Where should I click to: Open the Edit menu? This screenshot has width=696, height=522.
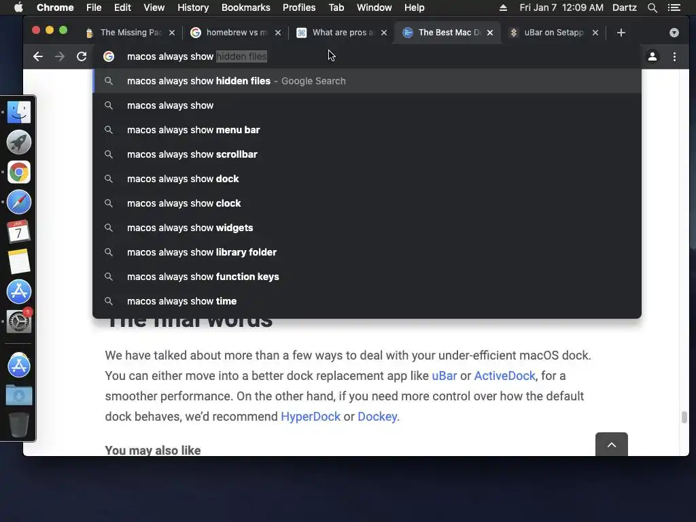pos(122,7)
